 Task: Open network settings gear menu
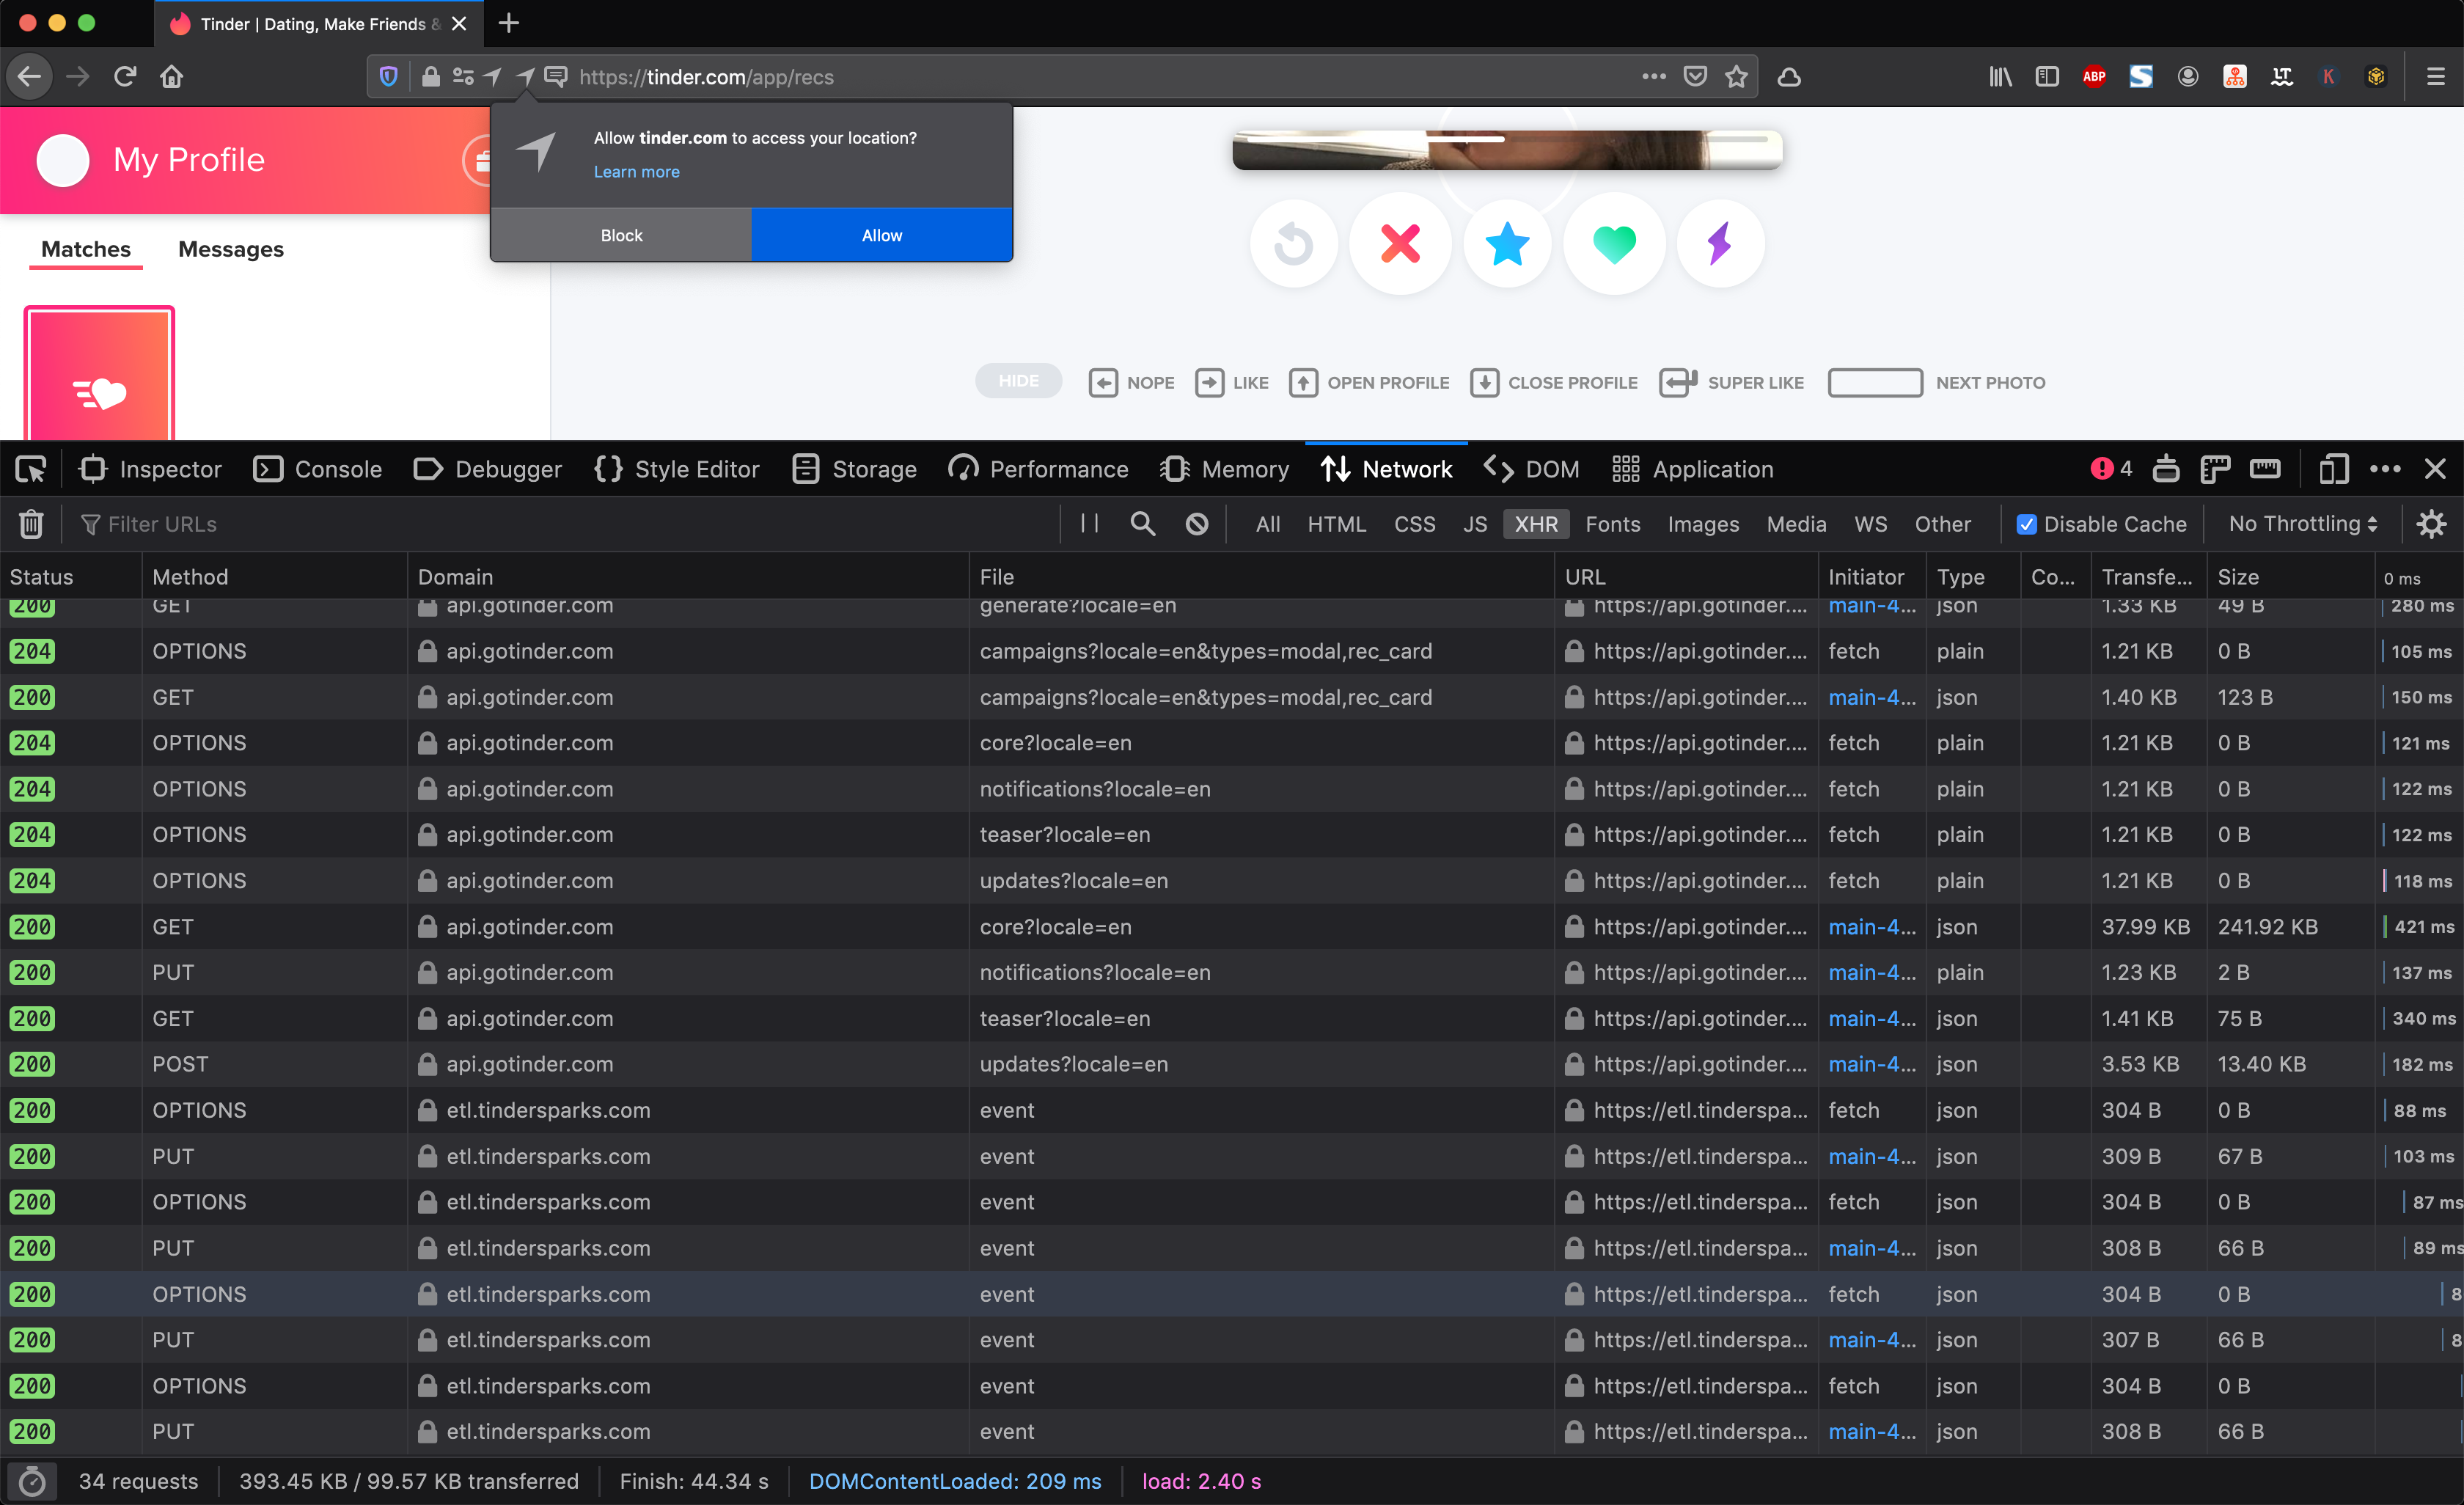click(2431, 524)
